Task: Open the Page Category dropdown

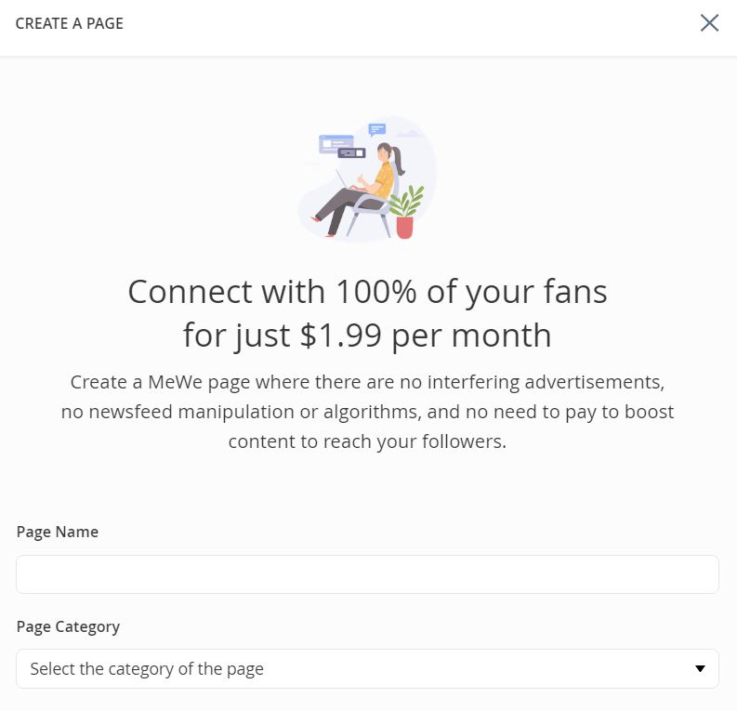Action: (x=367, y=668)
